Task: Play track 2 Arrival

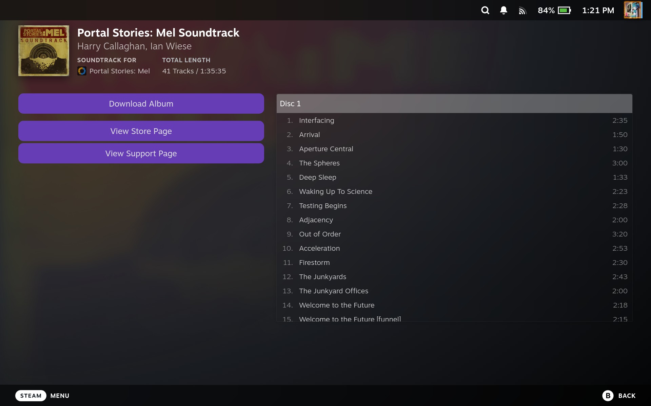Action: pos(454,135)
